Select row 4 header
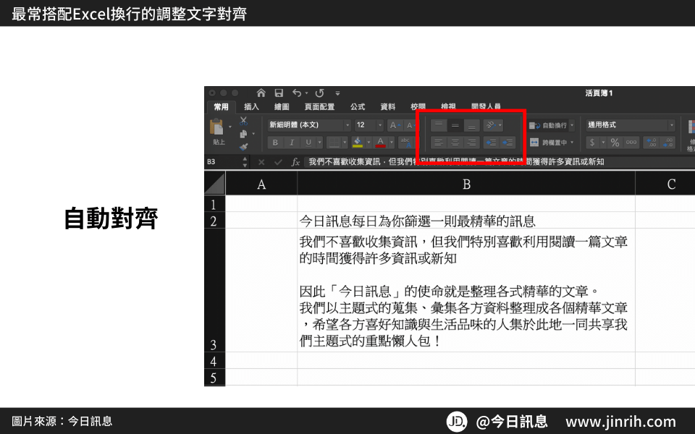The height and width of the screenshot is (434, 695). coord(214,360)
